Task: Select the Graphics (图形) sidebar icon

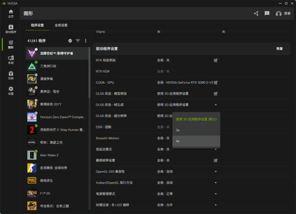Action: [x=11, y=44]
